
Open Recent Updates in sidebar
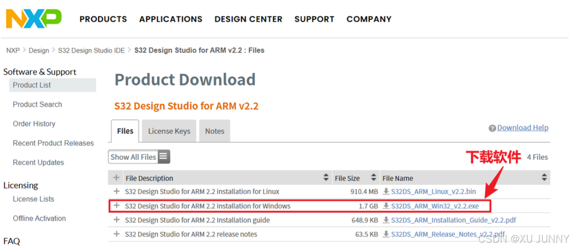click(38, 162)
